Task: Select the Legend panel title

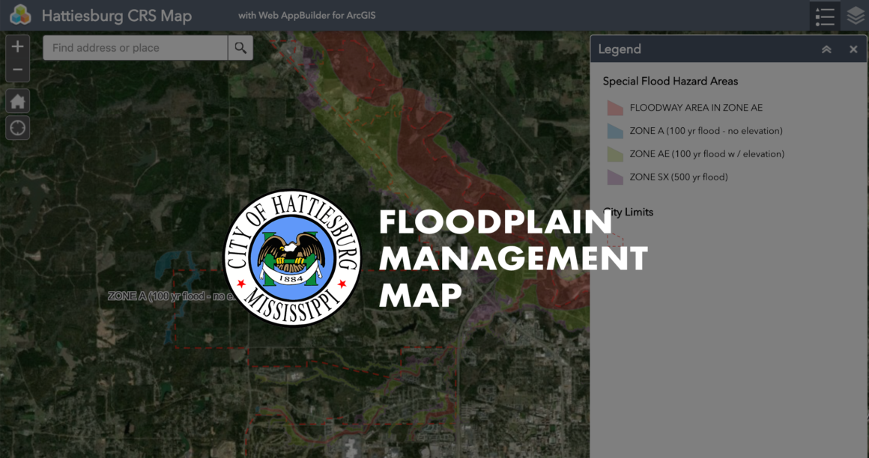Action: coord(620,49)
